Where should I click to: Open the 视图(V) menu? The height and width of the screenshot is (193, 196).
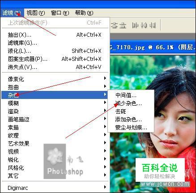(36, 13)
